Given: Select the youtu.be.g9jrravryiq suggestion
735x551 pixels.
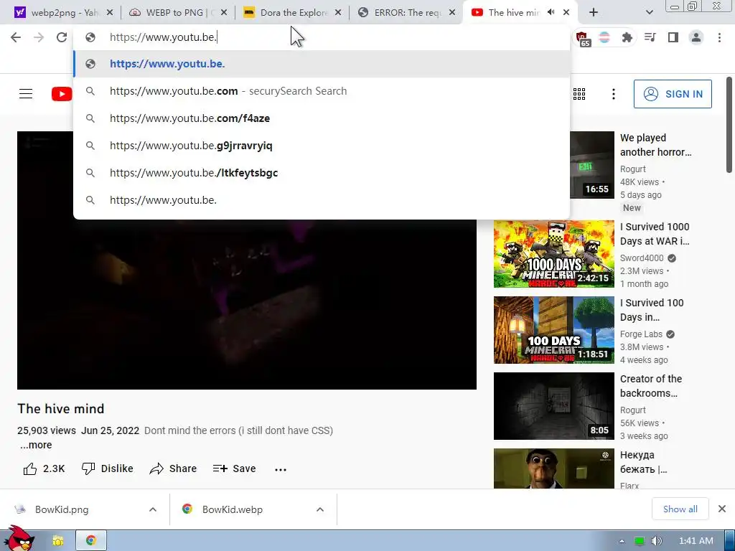Looking at the screenshot, I should pyautogui.click(x=322, y=145).
